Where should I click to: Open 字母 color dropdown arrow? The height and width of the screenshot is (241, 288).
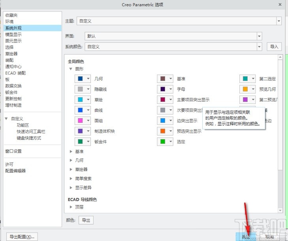point(171,89)
